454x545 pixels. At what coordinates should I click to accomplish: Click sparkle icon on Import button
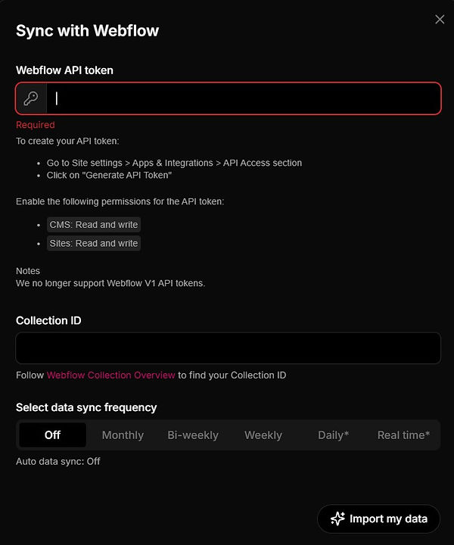click(337, 519)
